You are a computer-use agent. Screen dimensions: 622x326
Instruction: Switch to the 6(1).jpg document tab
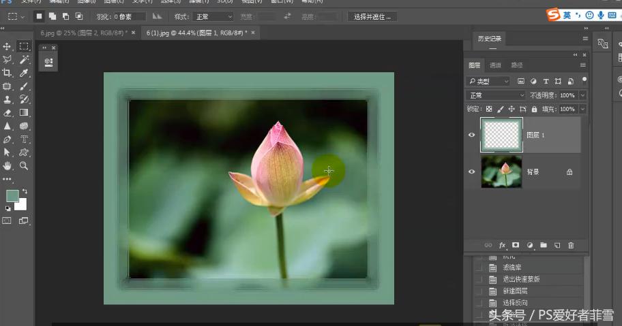196,33
